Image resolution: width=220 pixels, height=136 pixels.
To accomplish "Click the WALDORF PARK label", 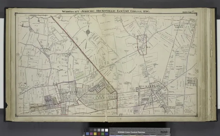I will click(x=179, y=68).
